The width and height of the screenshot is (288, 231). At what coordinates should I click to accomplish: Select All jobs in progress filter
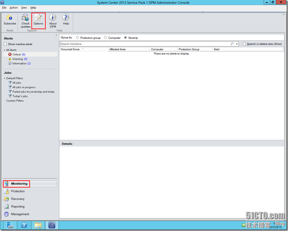coord(24,87)
